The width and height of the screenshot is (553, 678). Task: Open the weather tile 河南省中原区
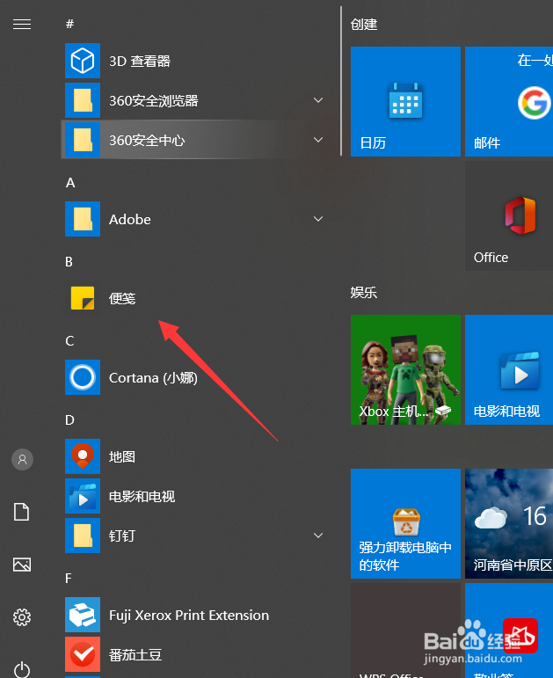pos(509,523)
